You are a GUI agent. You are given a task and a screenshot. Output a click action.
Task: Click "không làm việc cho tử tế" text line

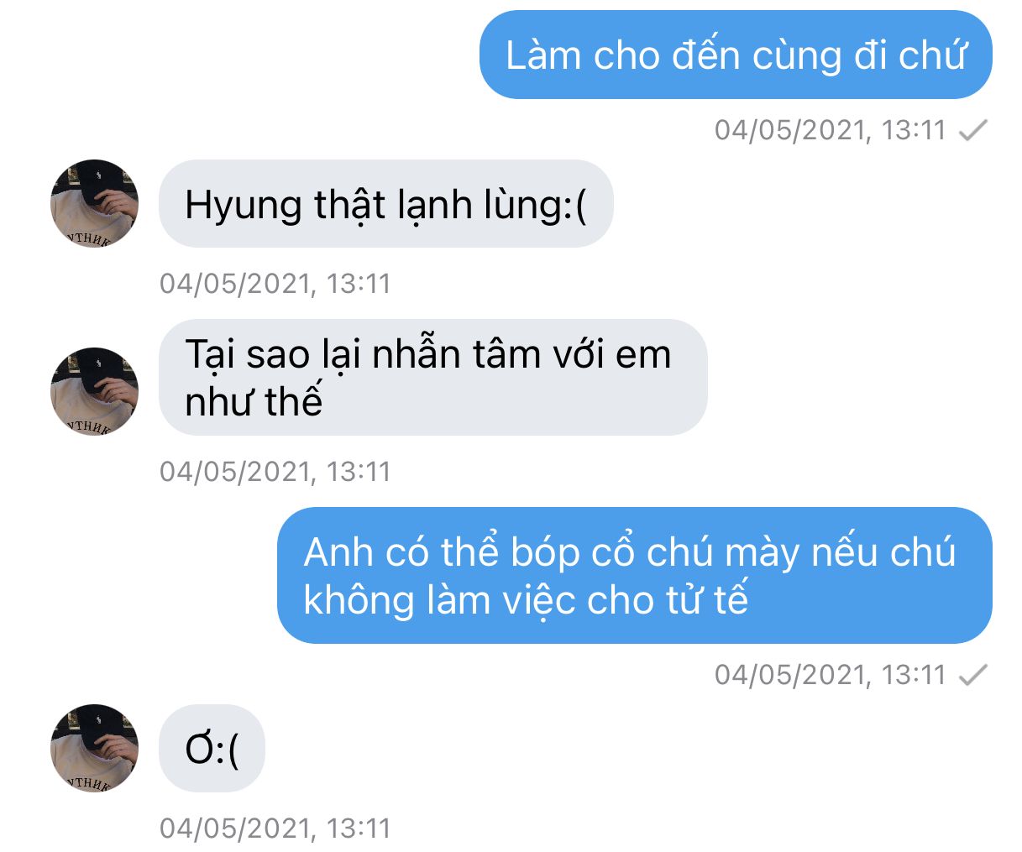click(x=526, y=600)
